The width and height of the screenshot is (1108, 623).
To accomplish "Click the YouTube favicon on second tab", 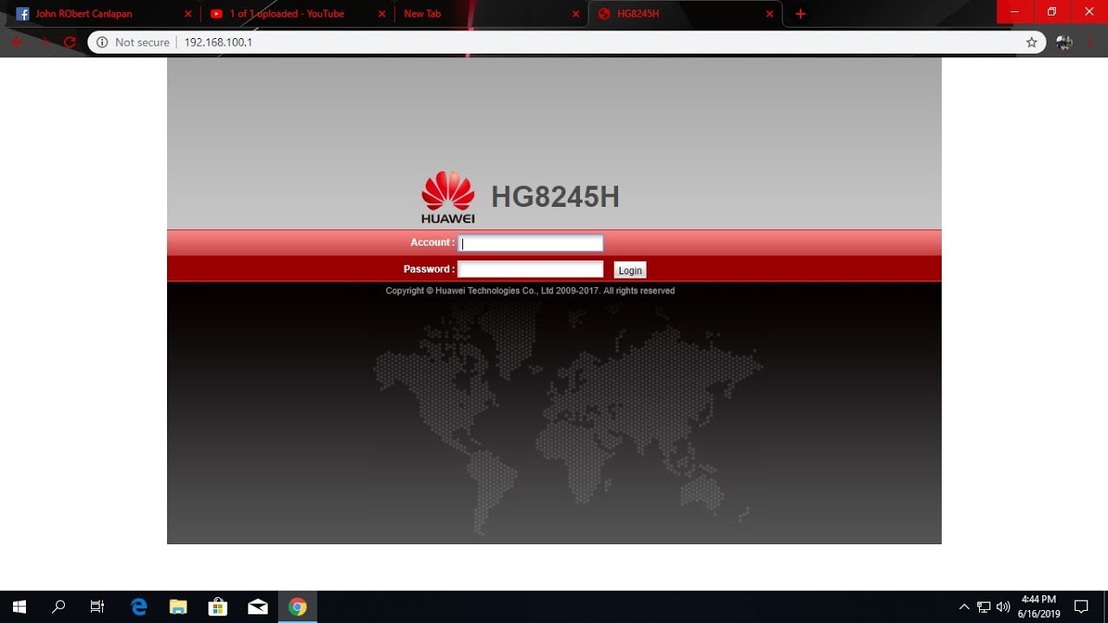I will [216, 14].
